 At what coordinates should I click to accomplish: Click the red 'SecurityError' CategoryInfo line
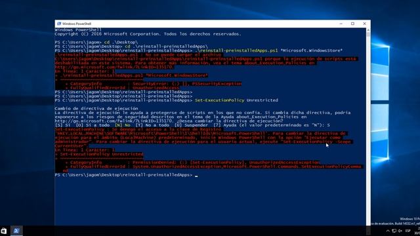click(x=153, y=84)
